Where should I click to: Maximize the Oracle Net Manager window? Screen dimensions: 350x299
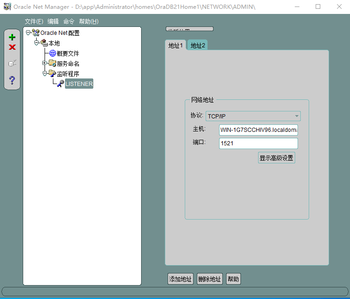[318, 6]
